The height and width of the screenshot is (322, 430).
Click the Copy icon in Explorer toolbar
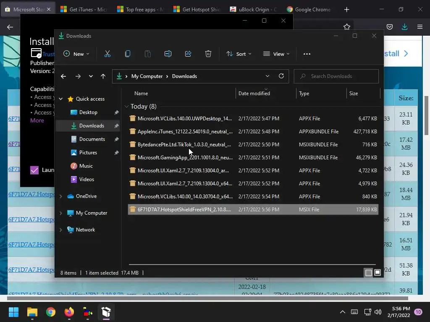[x=128, y=54]
